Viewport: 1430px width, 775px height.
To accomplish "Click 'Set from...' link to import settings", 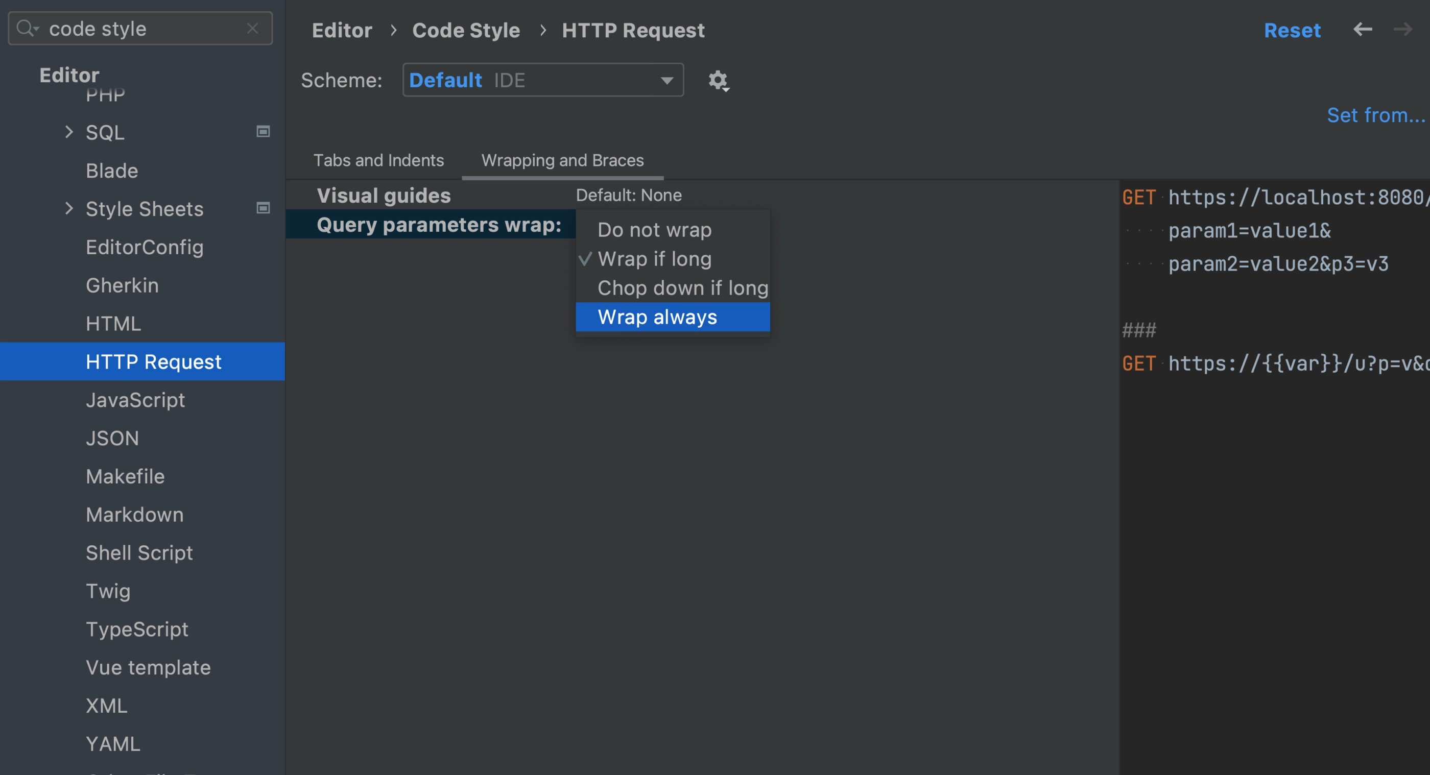I will coord(1375,113).
